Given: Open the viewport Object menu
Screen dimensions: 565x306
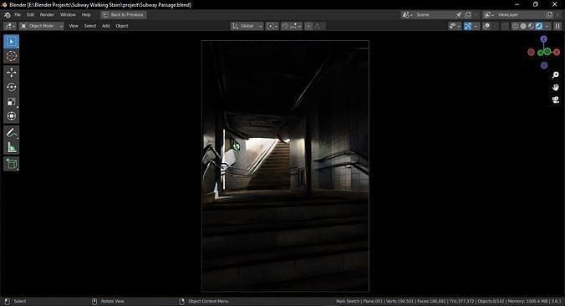Looking at the screenshot, I should pos(122,26).
